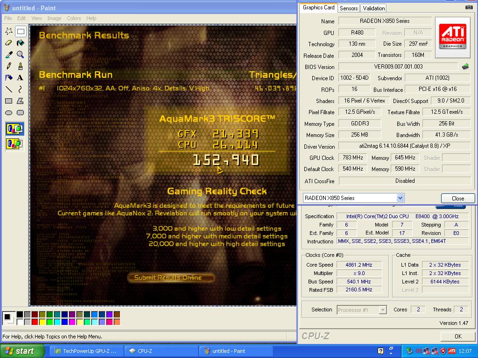Click the ATI Radeon Graphics logo

[x=453, y=37]
